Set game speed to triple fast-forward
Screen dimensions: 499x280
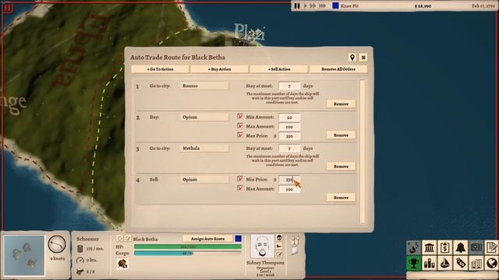point(322,5)
